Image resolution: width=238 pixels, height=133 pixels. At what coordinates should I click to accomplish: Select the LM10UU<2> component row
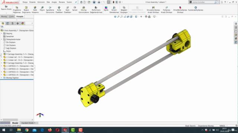click(x=18, y=69)
